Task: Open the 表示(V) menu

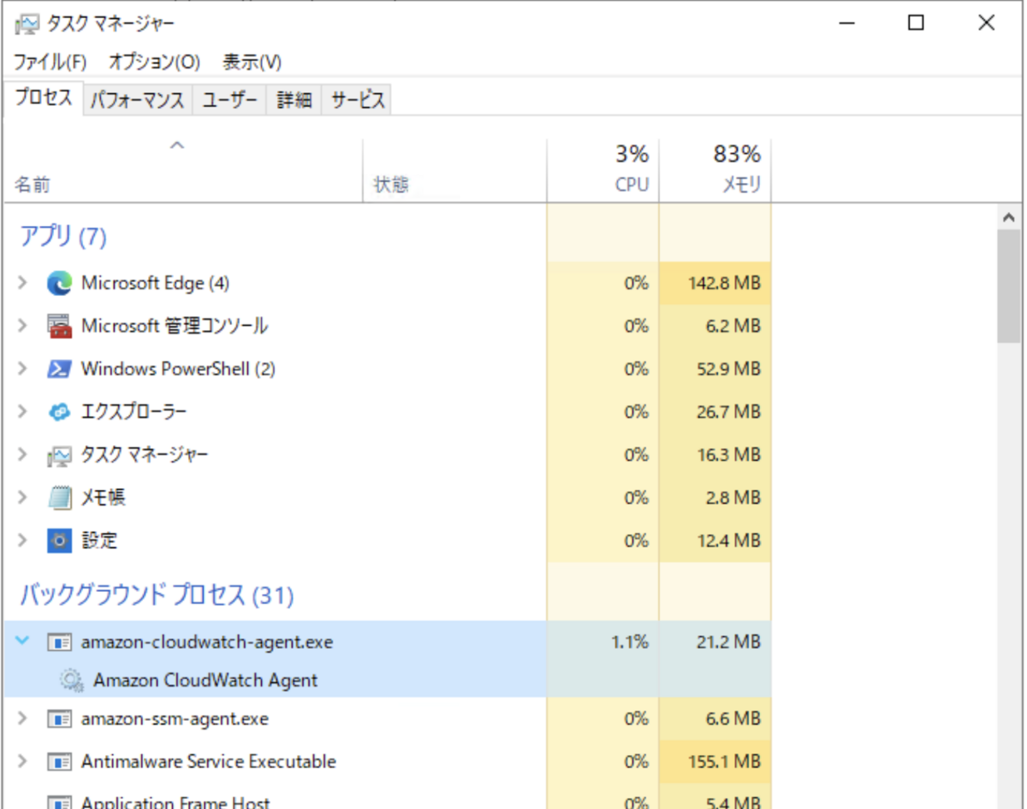Action: tap(252, 62)
